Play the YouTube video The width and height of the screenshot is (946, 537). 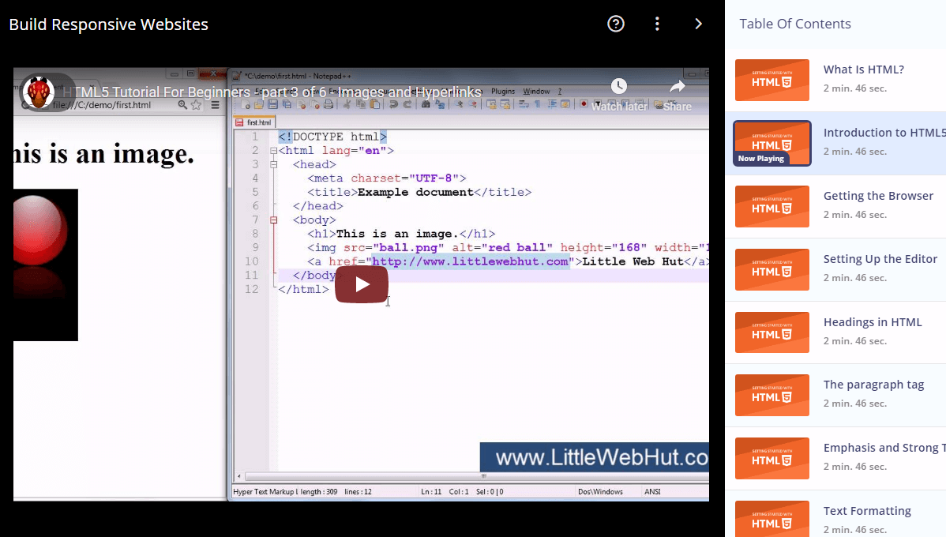[x=362, y=284]
